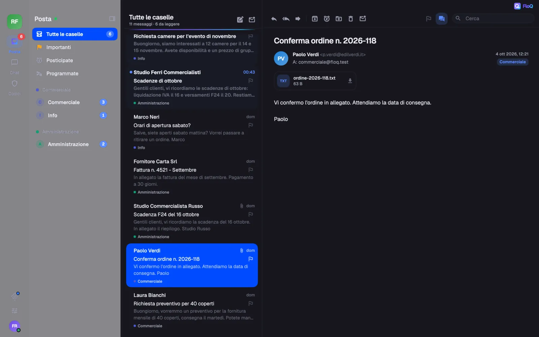Click the FloQ logo at top right

click(x=524, y=6)
